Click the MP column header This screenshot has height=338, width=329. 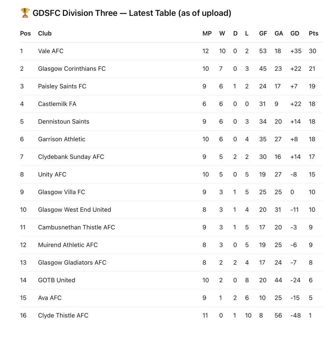coord(207,33)
